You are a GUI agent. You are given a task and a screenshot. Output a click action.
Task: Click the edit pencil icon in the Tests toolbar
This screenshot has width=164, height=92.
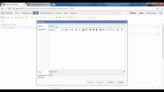click(x=26, y=18)
